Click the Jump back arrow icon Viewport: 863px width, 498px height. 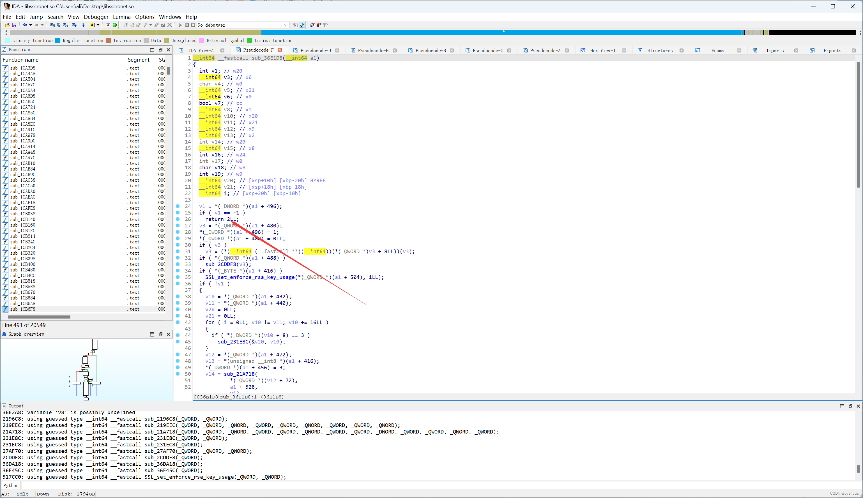click(25, 25)
